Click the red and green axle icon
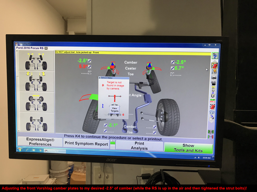 tap(211, 136)
